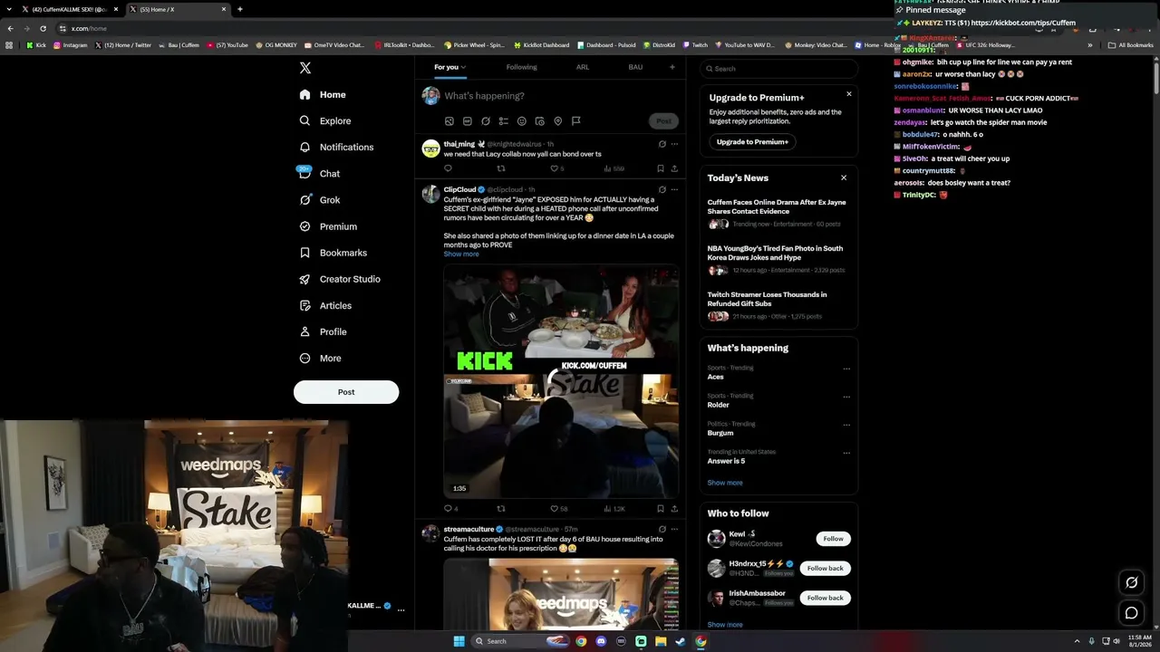Play the ClipCloud video

(561, 381)
